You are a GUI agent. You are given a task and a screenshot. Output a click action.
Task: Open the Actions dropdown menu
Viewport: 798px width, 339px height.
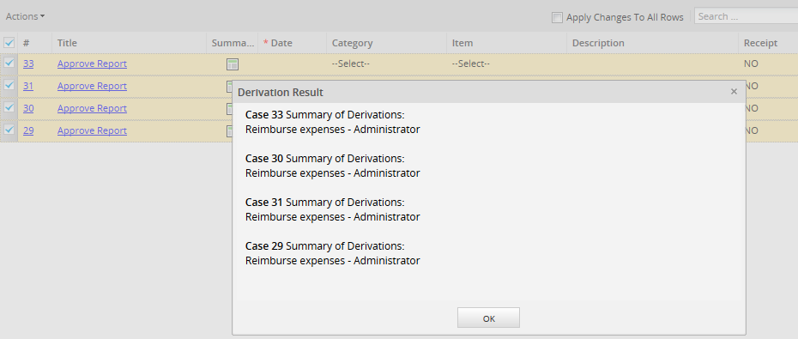tap(25, 16)
